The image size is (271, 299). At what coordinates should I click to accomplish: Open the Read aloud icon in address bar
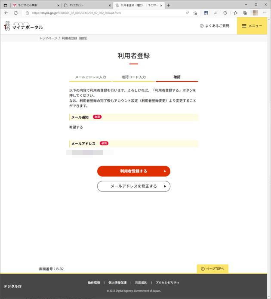187,13
